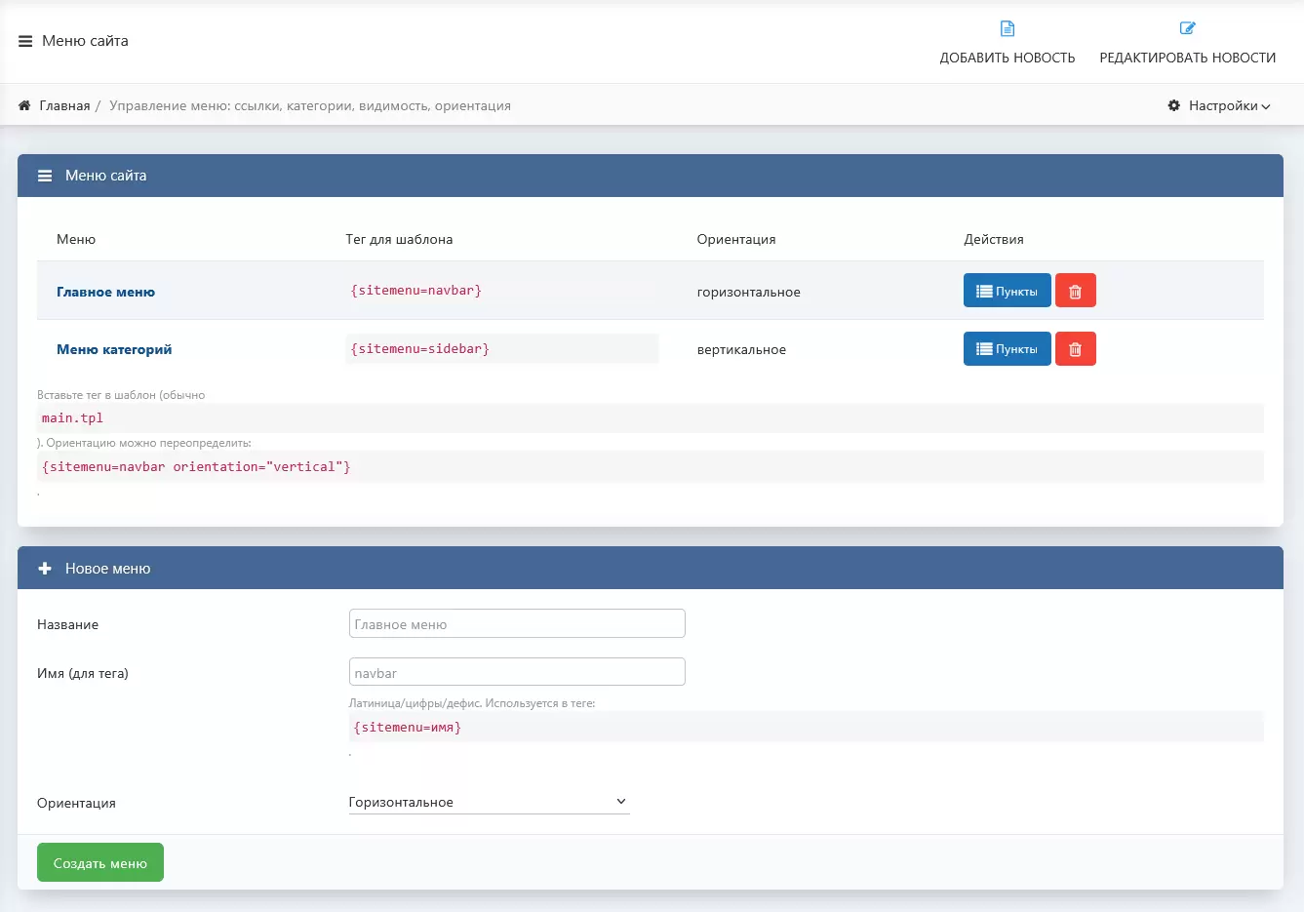Delete the Главное меню menu
This screenshot has width=1304, height=912.
[x=1076, y=291]
